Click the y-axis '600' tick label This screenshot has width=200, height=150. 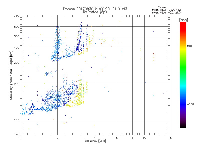click(16, 27)
